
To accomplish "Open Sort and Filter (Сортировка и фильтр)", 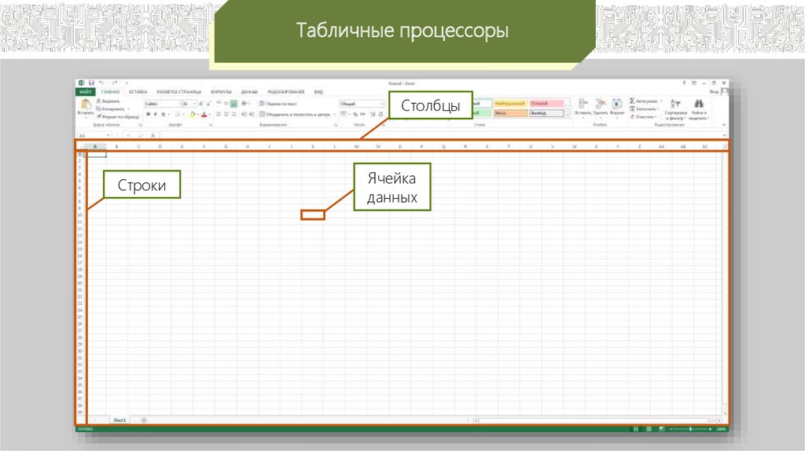I will pos(675,108).
